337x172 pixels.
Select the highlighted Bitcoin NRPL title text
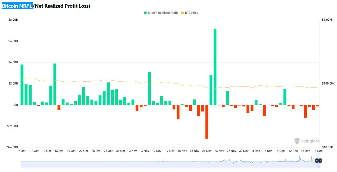pos(17,6)
